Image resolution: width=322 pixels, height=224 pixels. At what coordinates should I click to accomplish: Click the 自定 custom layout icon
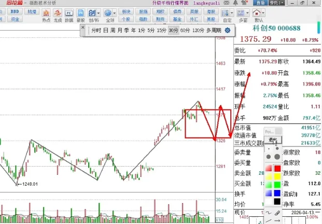(225, 13)
